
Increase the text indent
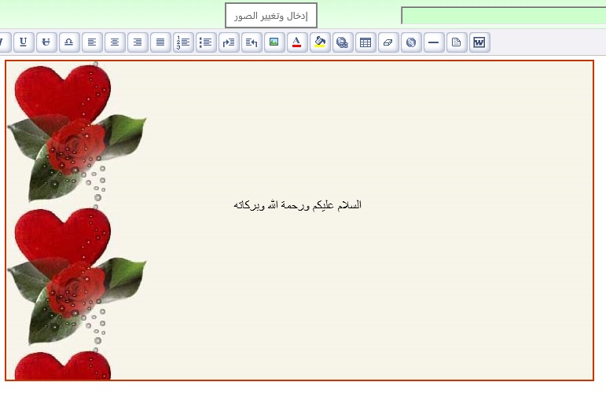pyautogui.click(x=229, y=42)
